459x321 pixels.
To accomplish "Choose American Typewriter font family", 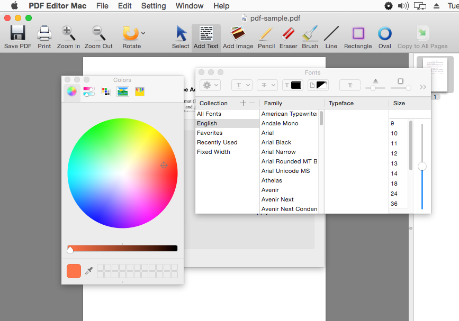I will click(289, 114).
